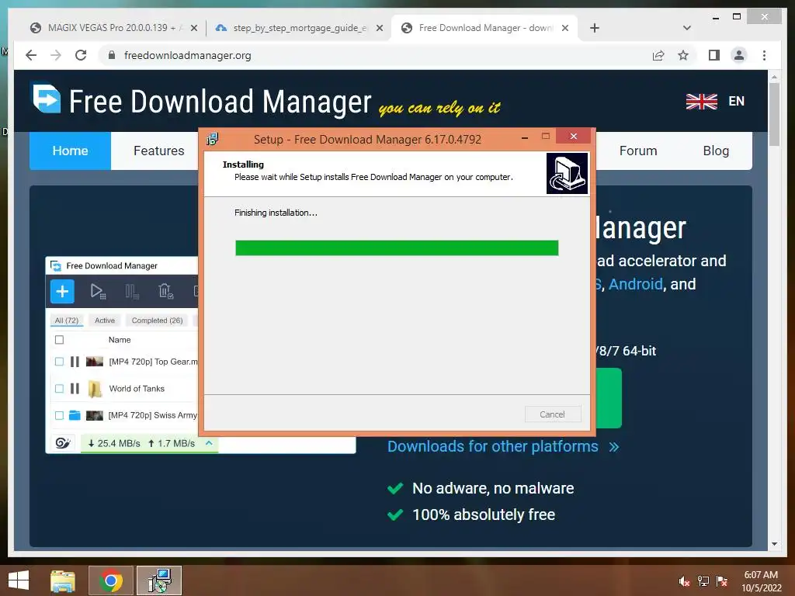Select the Active filter tab
795x596 pixels.
click(x=105, y=321)
